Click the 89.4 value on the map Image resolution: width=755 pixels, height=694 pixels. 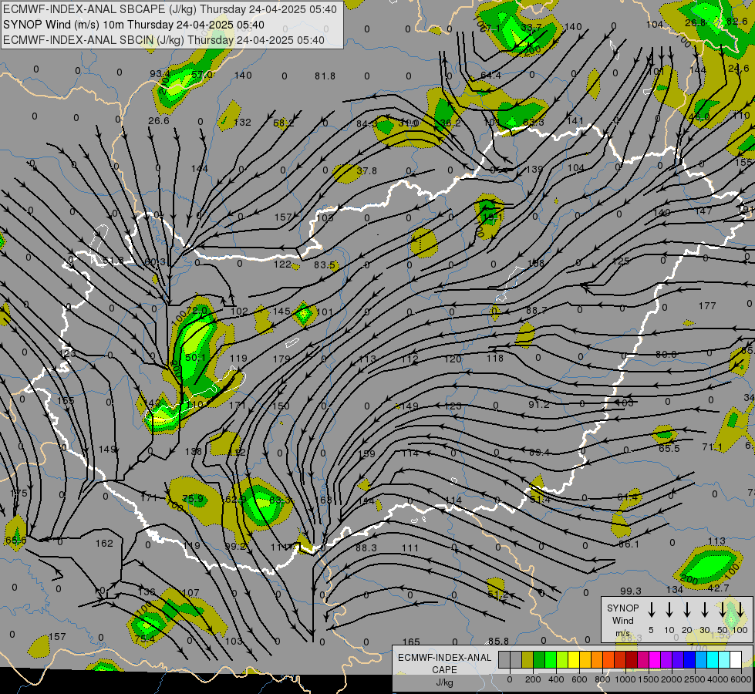click(539, 452)
